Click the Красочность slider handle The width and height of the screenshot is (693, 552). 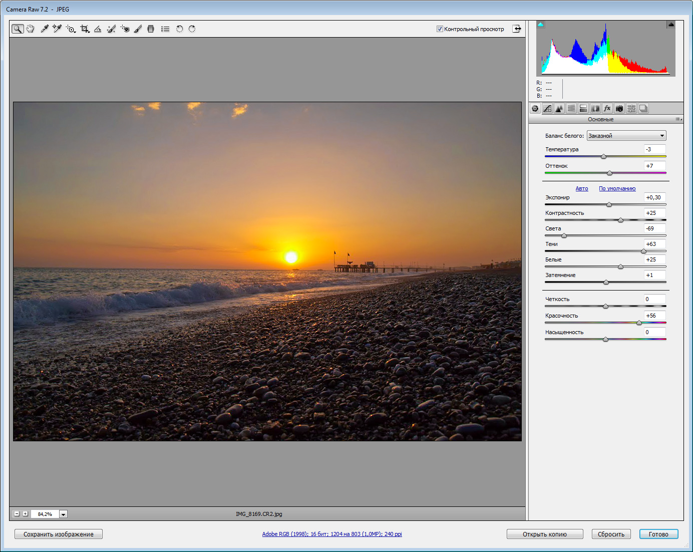click(x=639, y=323)
